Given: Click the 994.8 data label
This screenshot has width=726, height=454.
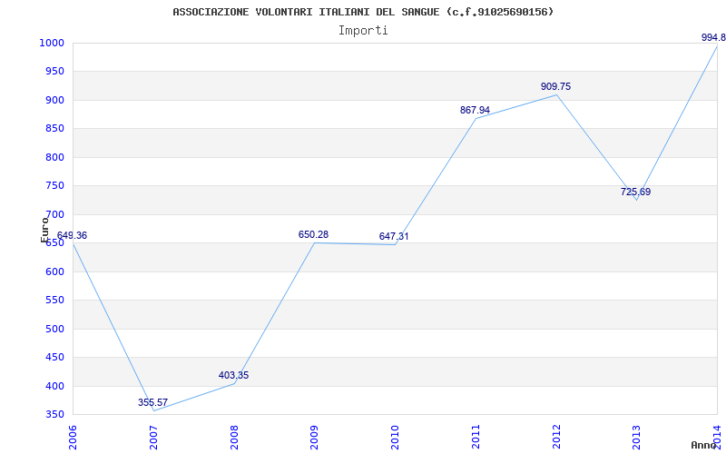Looking at the screenshot, I should (713, 37).
